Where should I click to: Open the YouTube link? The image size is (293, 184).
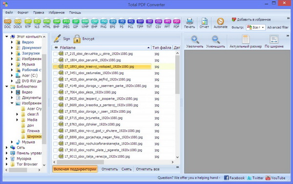coord(275,178)
